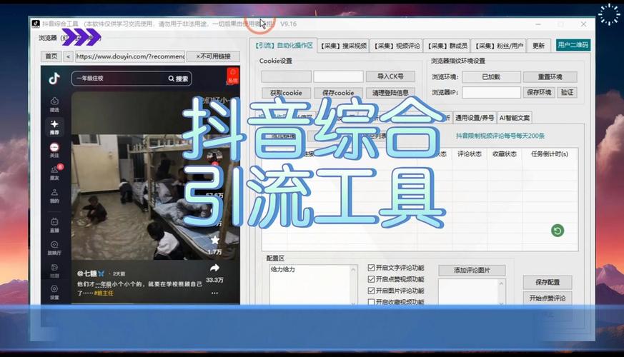Click the 用户二维码 button
The image size is (624, 357).
573,45
